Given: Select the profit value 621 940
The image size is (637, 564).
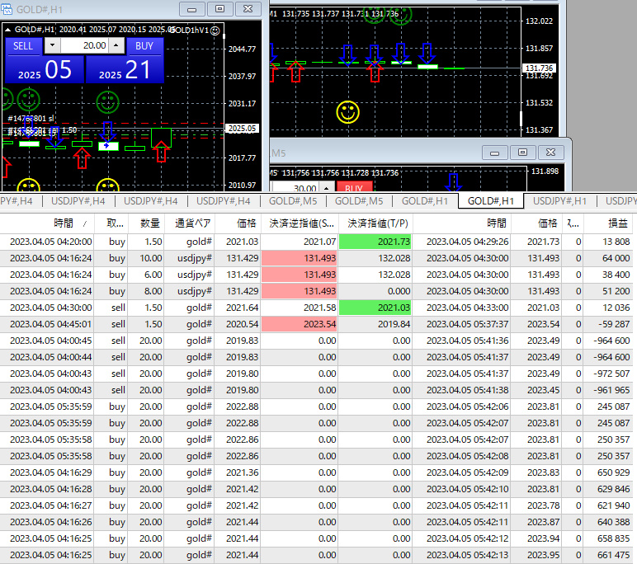Looking at the screenshot, I should [613, 505].
